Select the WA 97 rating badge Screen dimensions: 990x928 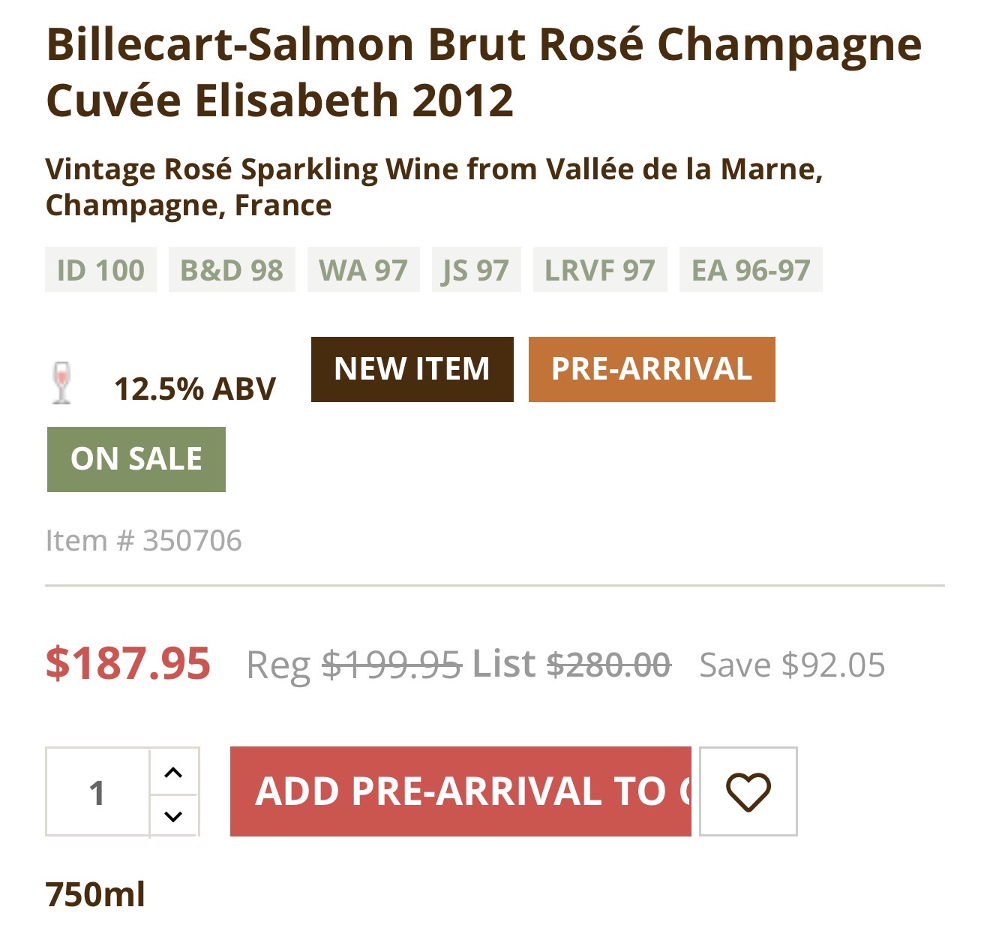click(x=363, y=270)
